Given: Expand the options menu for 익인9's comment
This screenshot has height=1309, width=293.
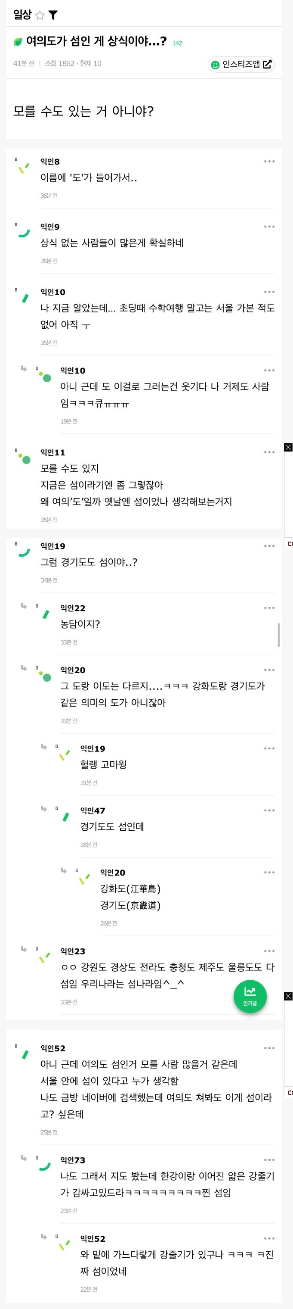Looking at the screenshot, I should click(268, 227).
